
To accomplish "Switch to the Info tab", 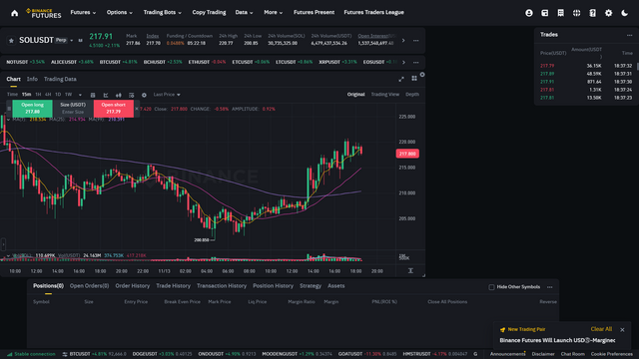I will 32,79.
